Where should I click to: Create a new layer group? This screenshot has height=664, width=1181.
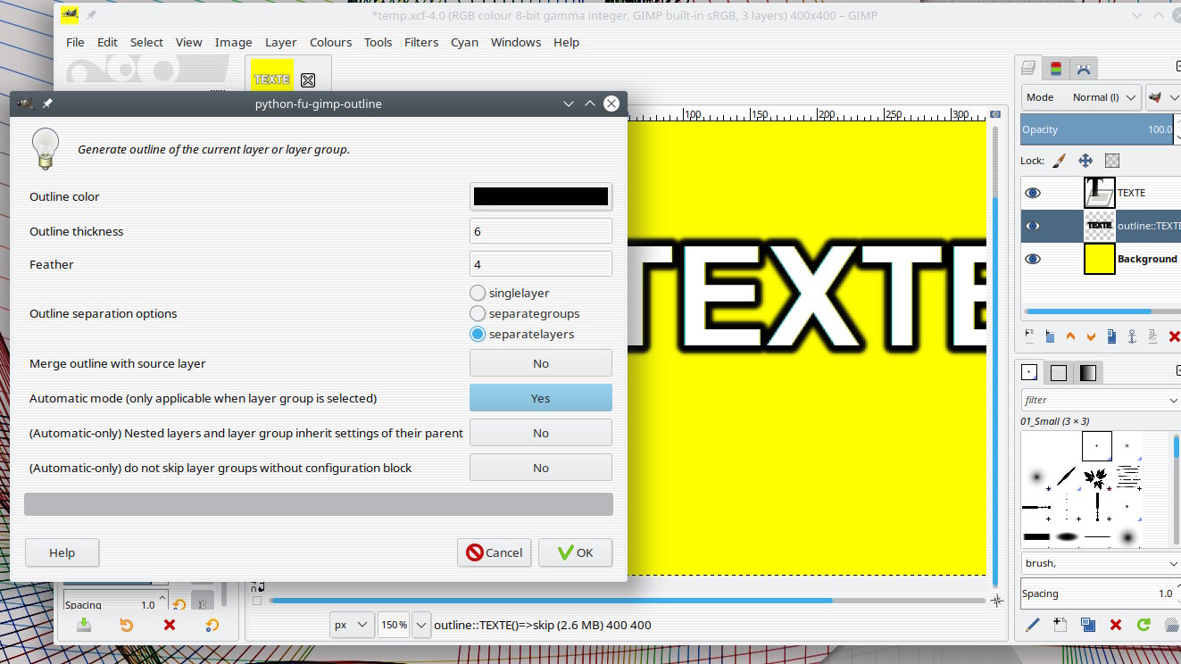[x=1050, y=336]
